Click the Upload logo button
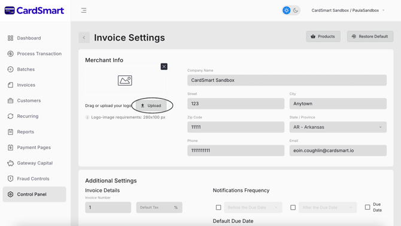Image resolution: width=401 pixels, height=226 pixels. (x=151, y=105)
